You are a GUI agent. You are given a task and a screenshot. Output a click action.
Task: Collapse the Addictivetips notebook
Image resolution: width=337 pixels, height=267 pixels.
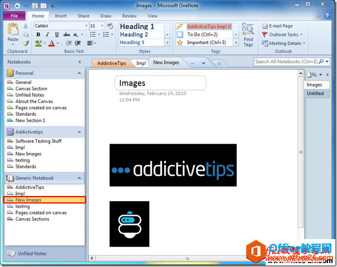pyautogui.click(x=79, y=132)
